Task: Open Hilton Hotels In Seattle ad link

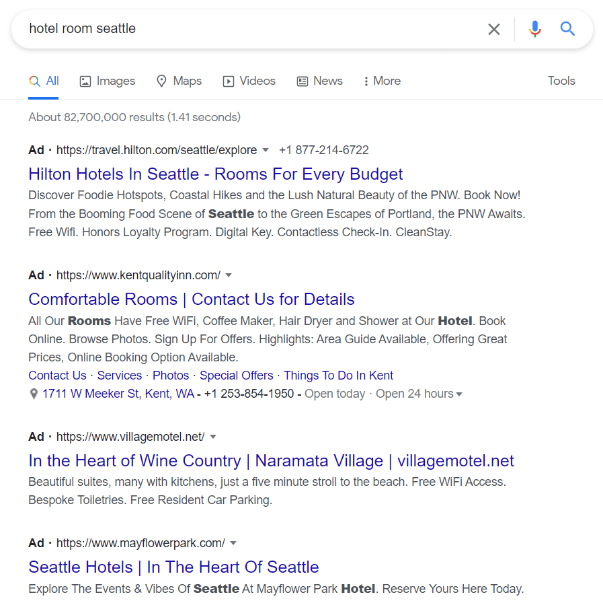Action: tap(215, 174)
